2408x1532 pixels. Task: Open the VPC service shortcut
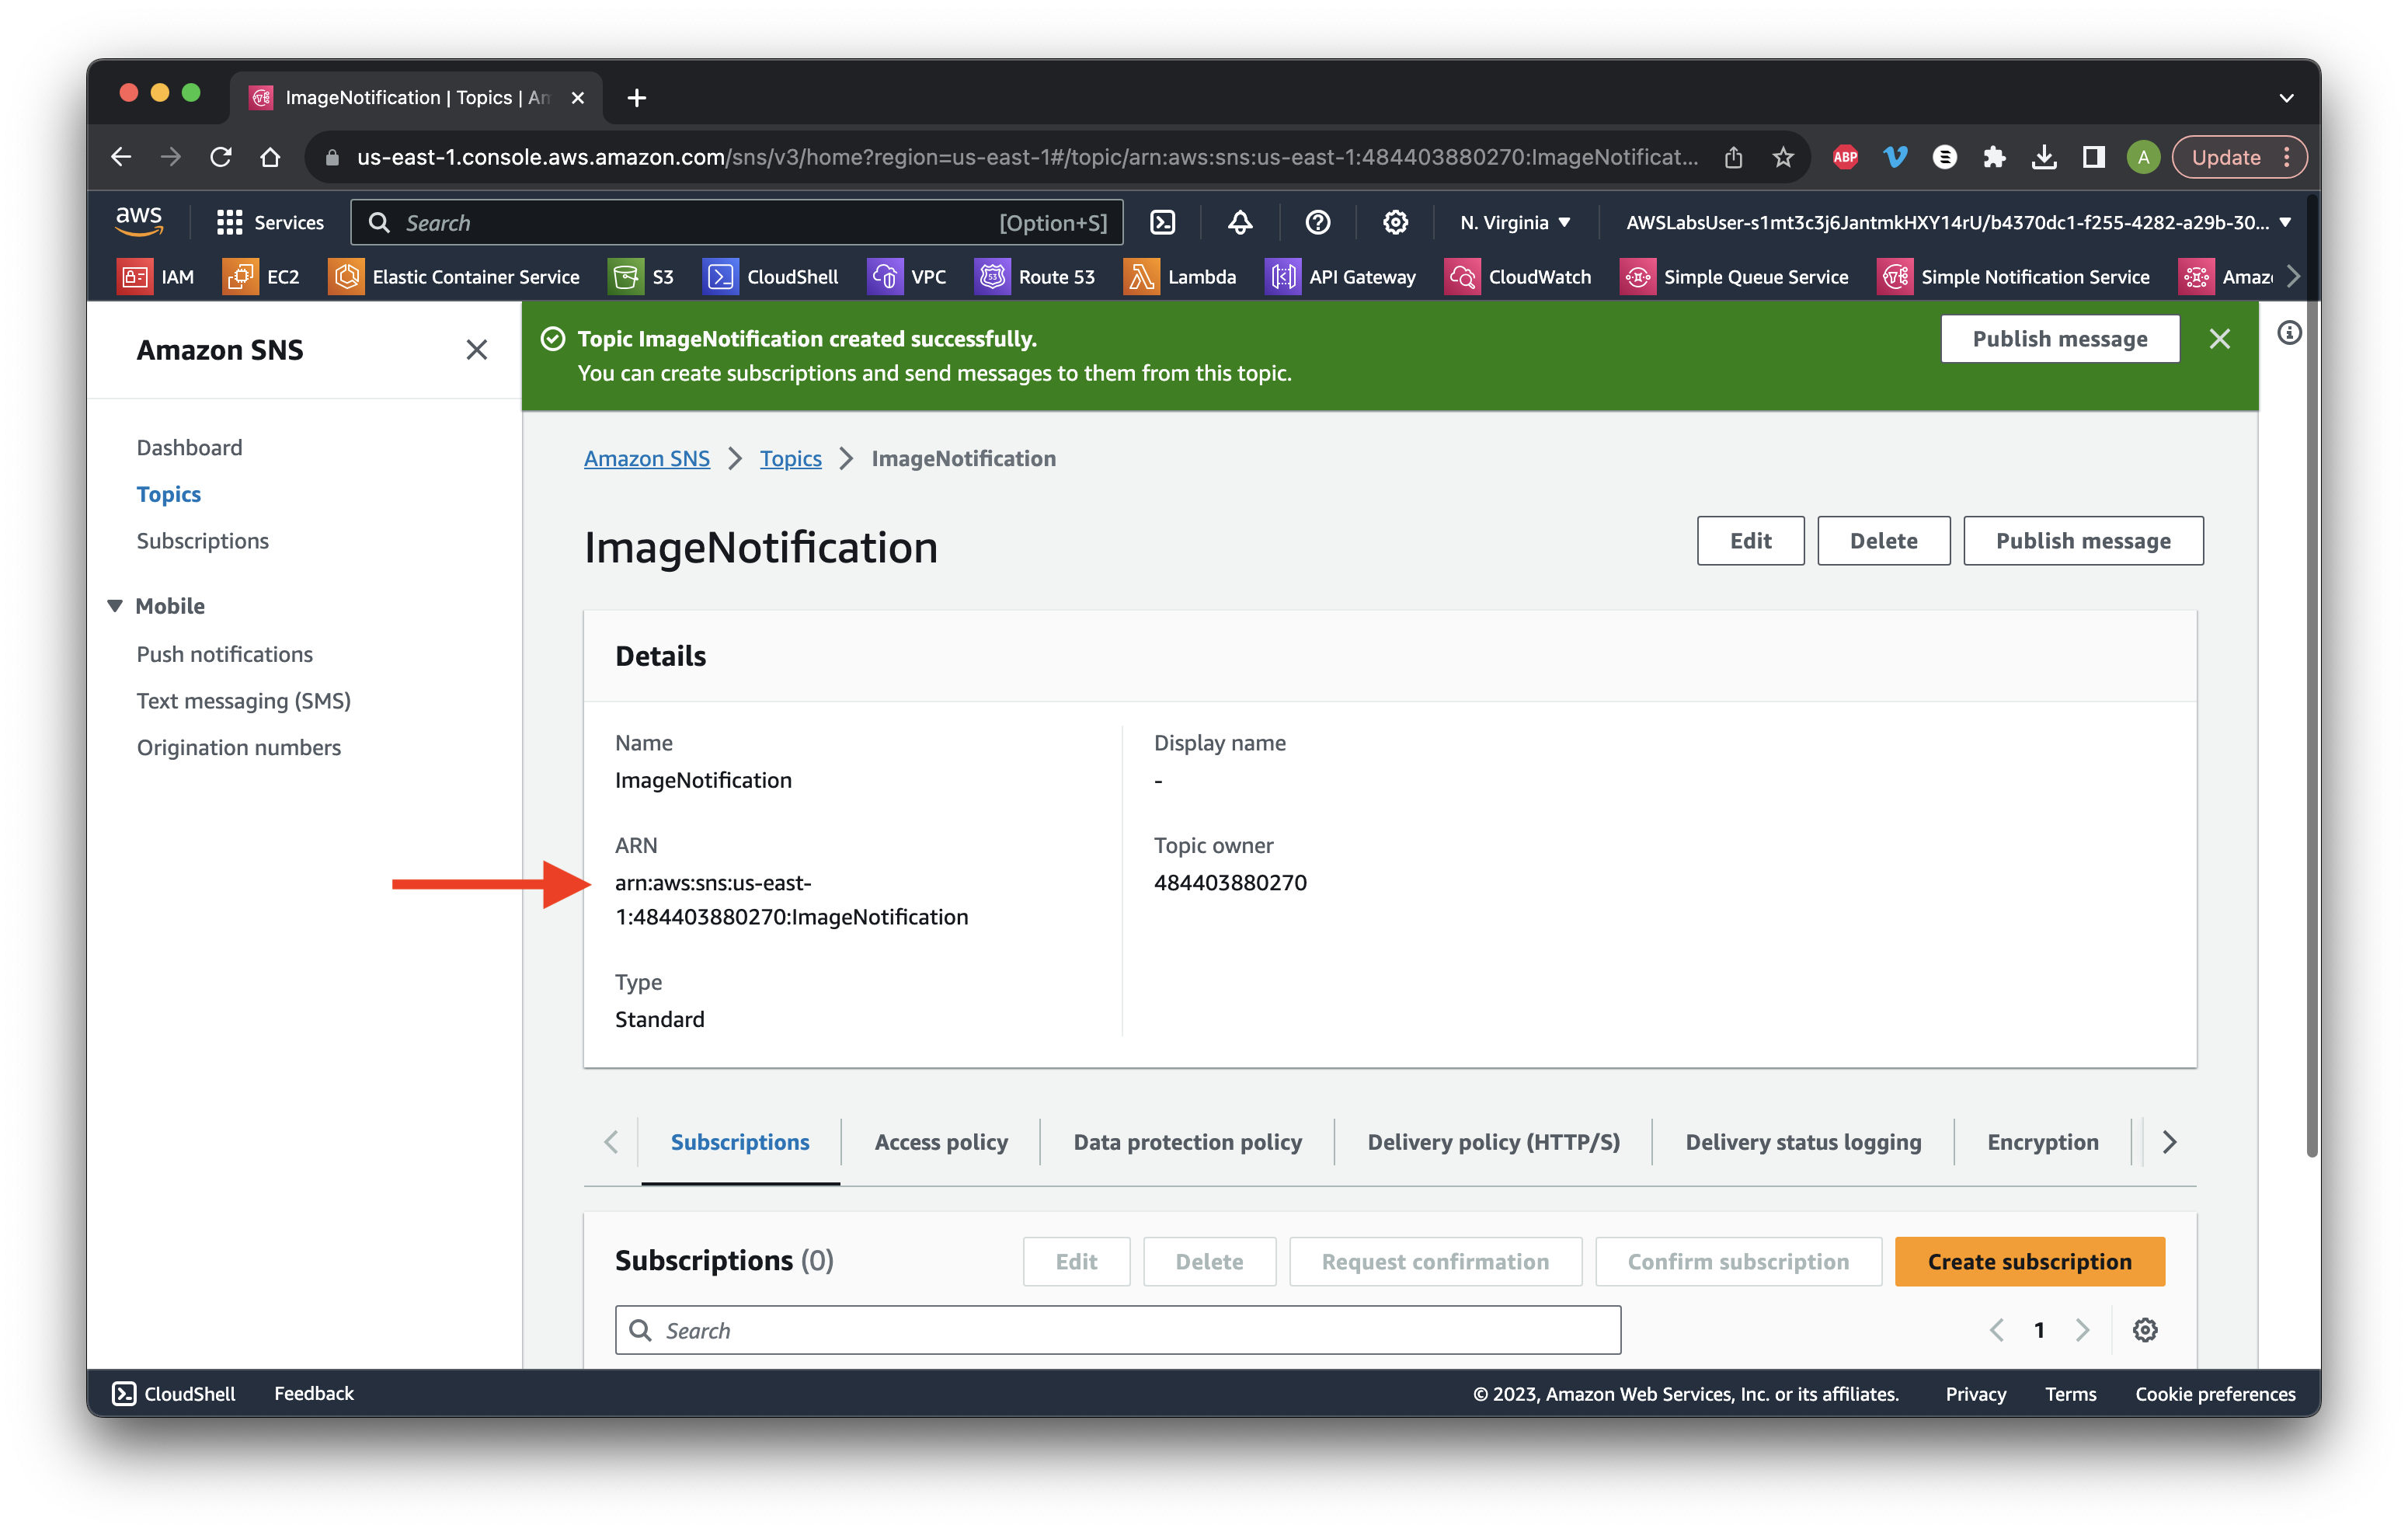point(908,277)
